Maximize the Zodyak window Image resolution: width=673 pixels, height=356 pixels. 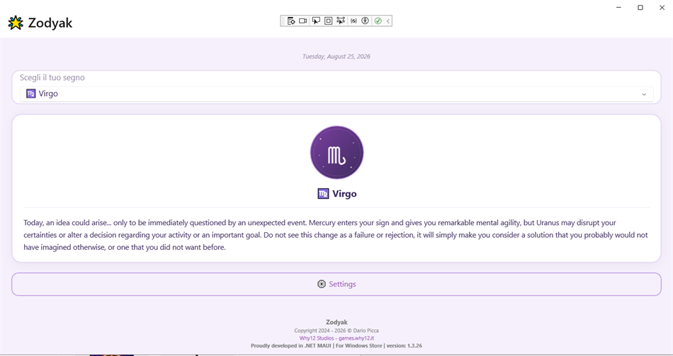640,7
